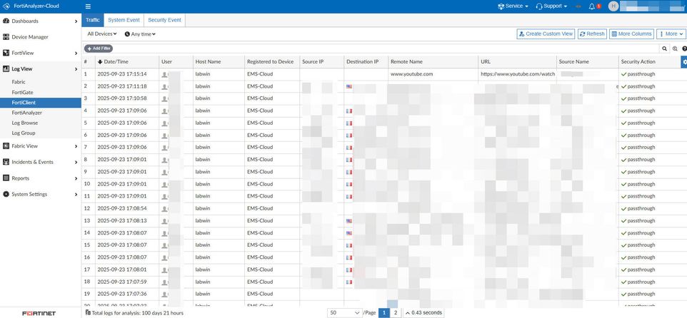Viewport: 687px width, 318px height.
Task: Click the Refresh button
Action: 592,34
